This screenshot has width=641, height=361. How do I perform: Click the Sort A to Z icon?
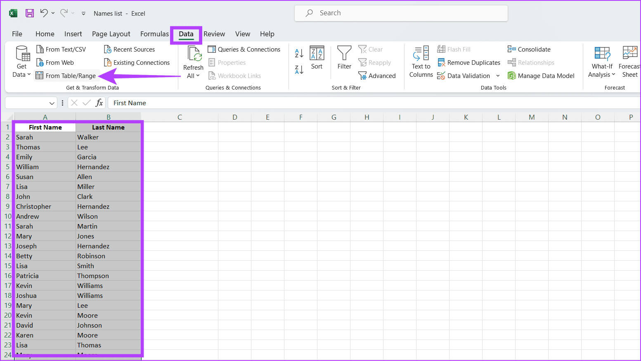pyautogui.click(x=299, y=53)
